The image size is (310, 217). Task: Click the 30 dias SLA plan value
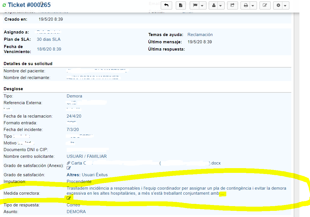[49, 39]
